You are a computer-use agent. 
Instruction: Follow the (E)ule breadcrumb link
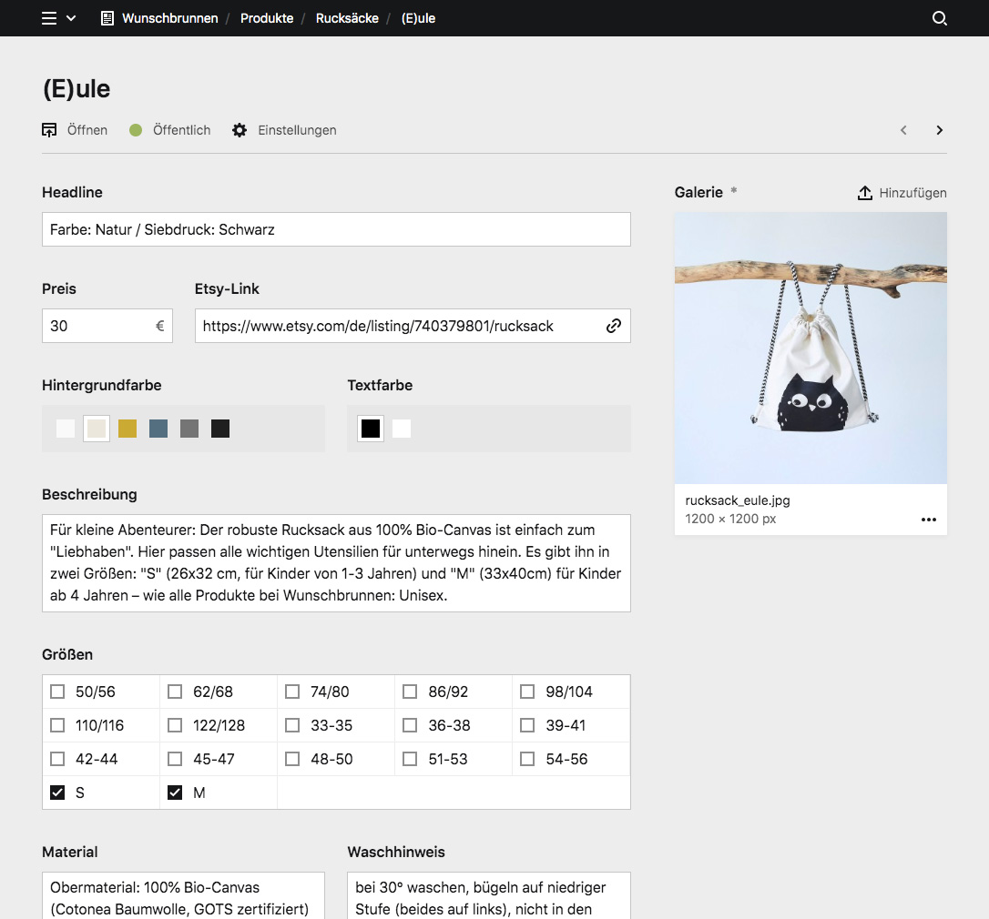[x=418, y=17]
